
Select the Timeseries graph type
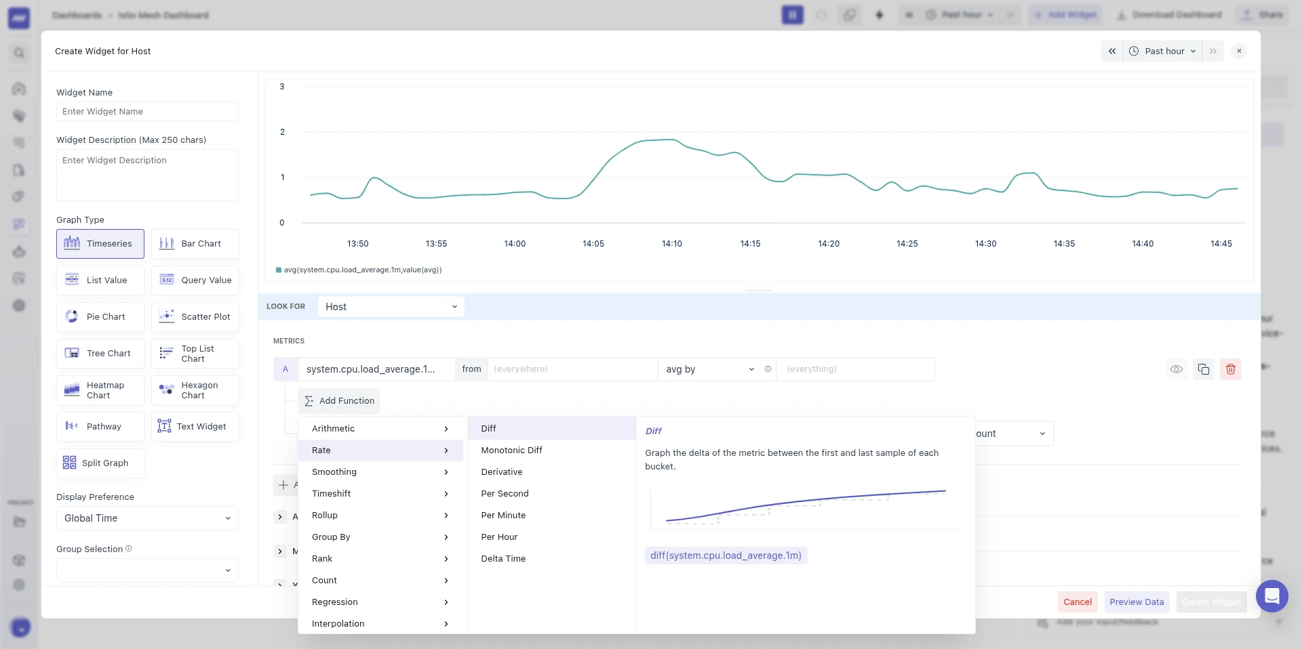(100, 244)
